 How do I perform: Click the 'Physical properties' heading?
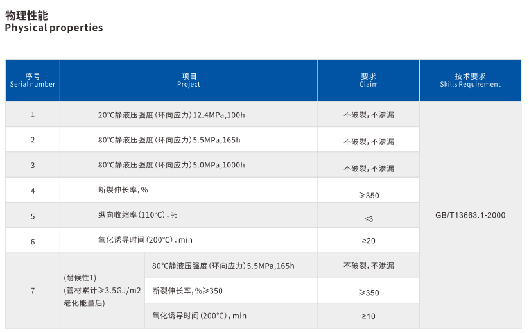53,28
